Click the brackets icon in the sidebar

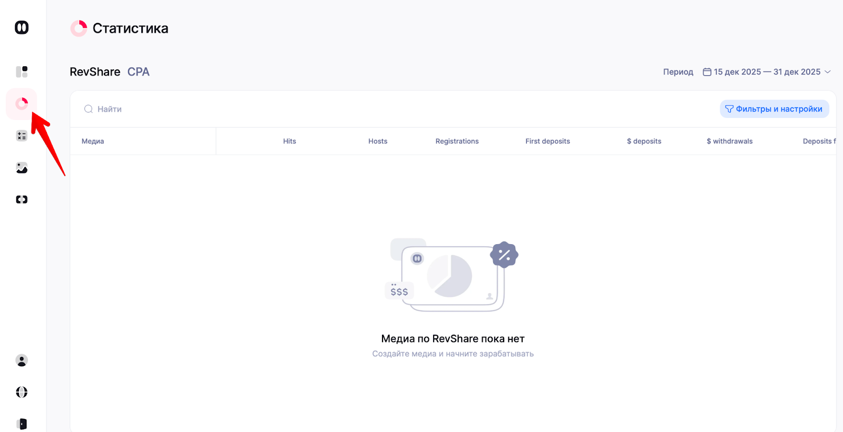point(22,199)
